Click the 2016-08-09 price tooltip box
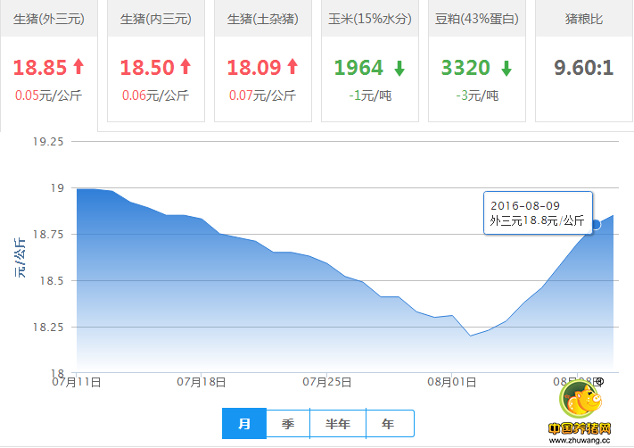The image size is (634, 448). pos(536,212)
